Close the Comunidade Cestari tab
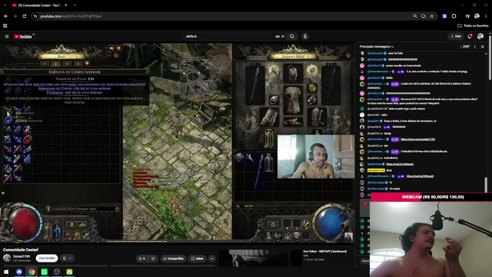The image size is (492, 277). coord(66,5)
